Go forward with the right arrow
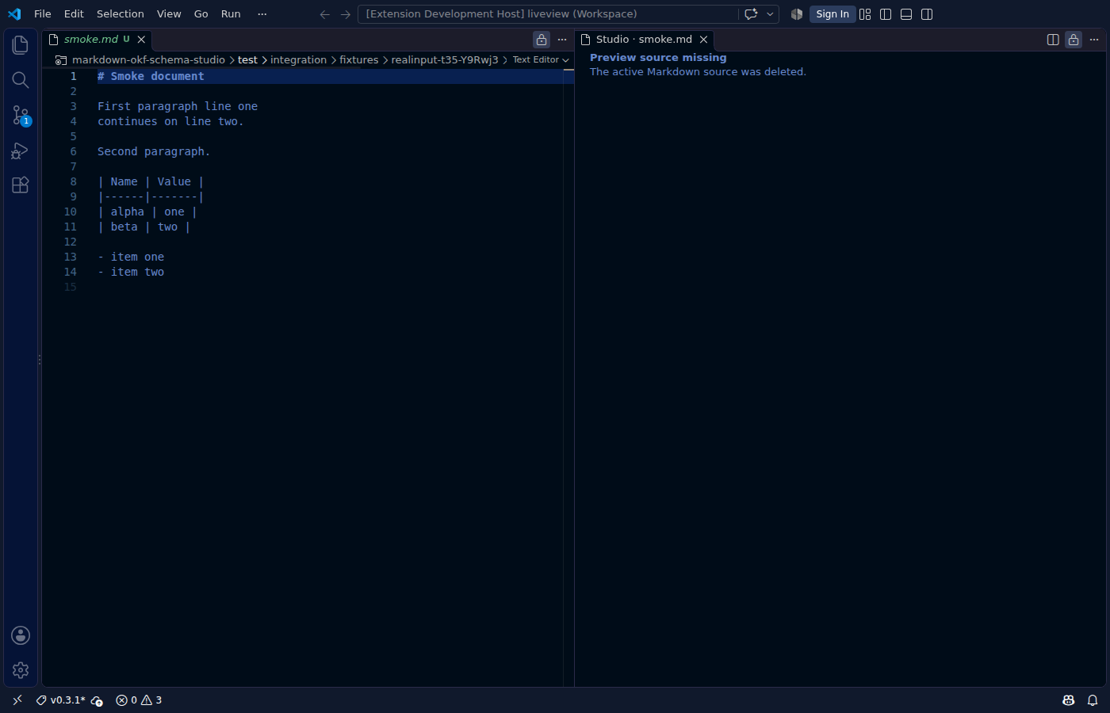The height and width of the screenshot is (713, 1110). (345, 14)
